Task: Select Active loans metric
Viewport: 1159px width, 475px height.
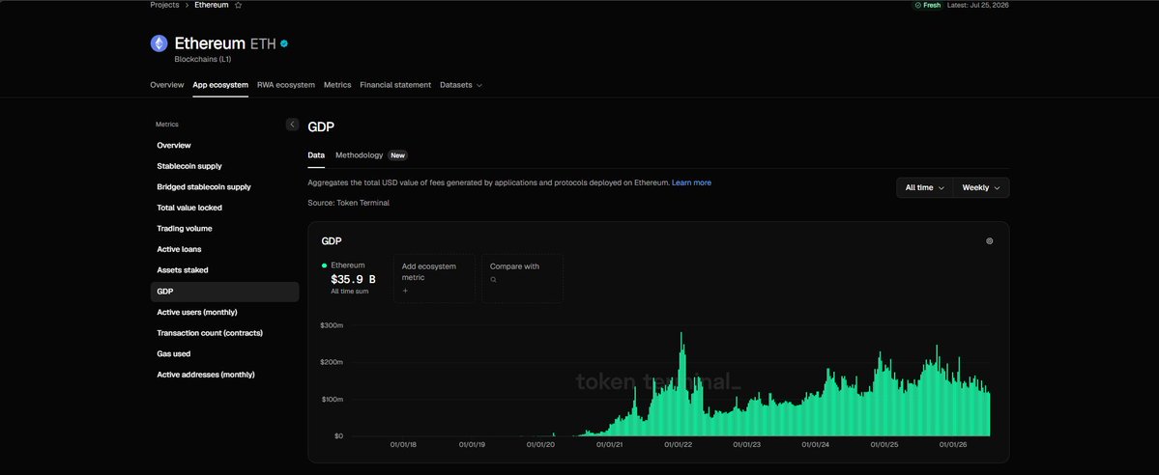Action: pos(224,250)
